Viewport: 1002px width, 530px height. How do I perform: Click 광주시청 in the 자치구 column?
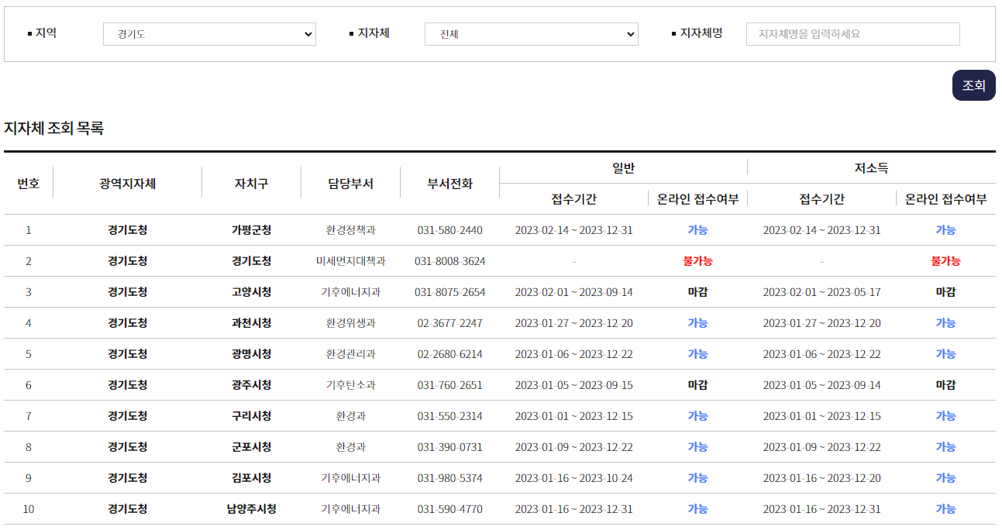pos(251,385)
